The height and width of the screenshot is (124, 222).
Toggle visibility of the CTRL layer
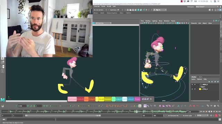[192, 89]
